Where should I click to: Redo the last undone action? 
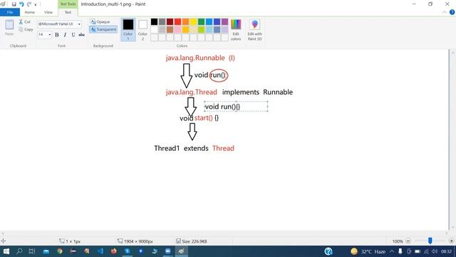click(28, 4)
